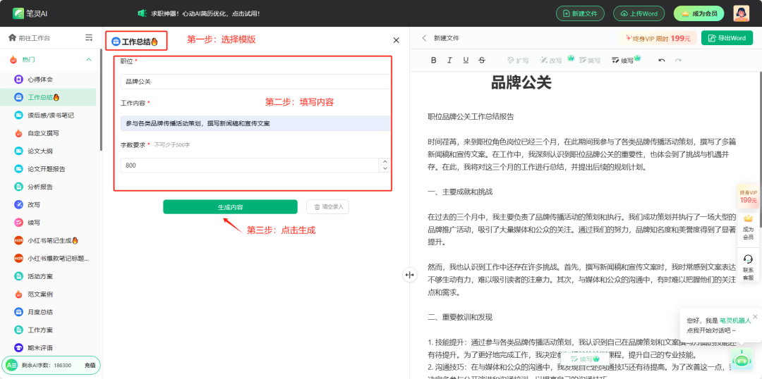Collapse the 热门 category chevron

(x=88, y=60)
